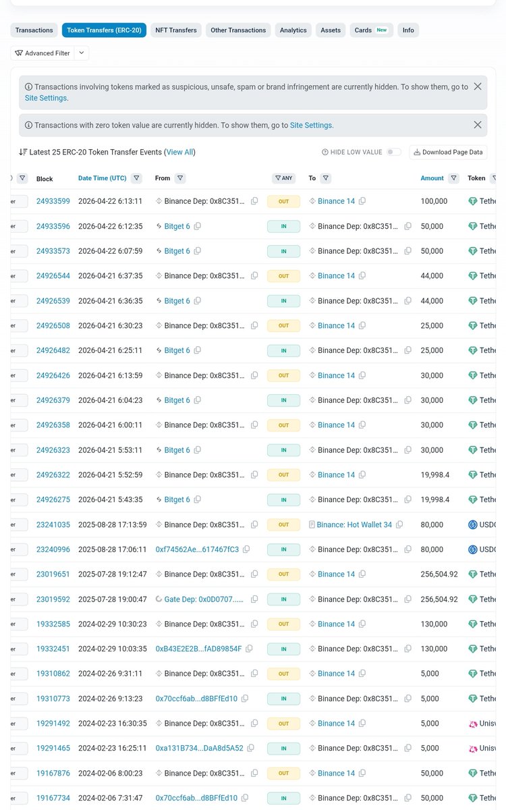This screenshot has height=810, width=506.
Task: Expand the Advanced Filter dropdown chevron
Action: click(x=81, y=53)
